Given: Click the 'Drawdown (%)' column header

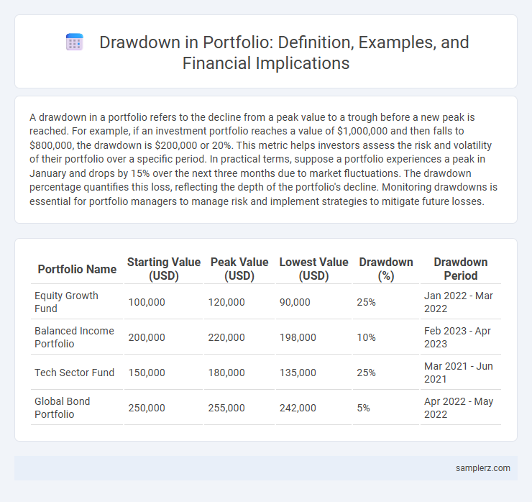Looking at the screenshot, I should click(x=386, y=269).
